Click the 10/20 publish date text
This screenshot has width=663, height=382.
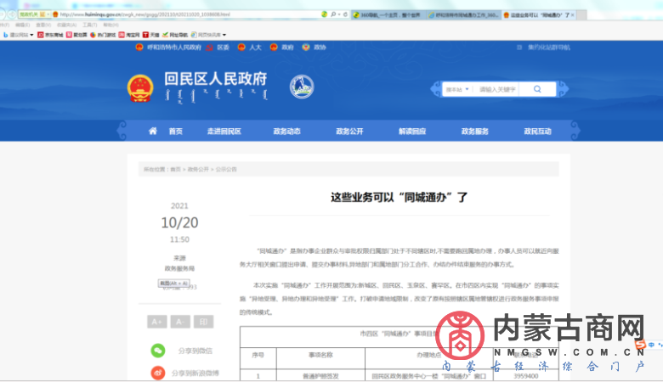point(179,222)
